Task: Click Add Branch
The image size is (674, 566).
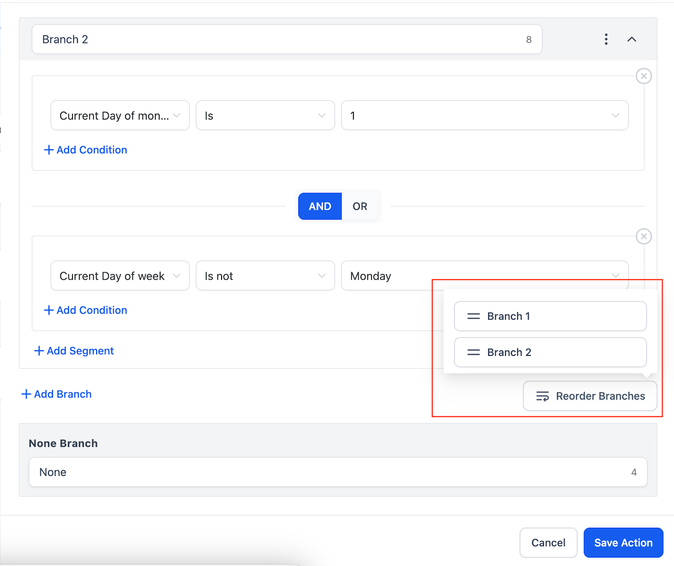Action: (x=56, y=394)
